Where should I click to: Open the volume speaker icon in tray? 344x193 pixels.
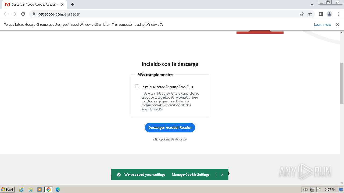point(305,190)
